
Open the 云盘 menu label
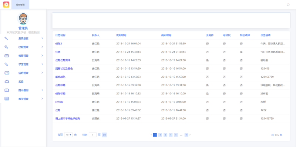pyautogui.click(x=21, y=81)
